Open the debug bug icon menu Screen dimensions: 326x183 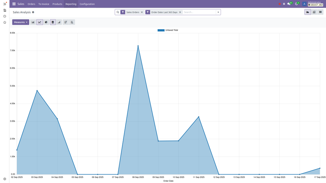[x=284, y=4]
